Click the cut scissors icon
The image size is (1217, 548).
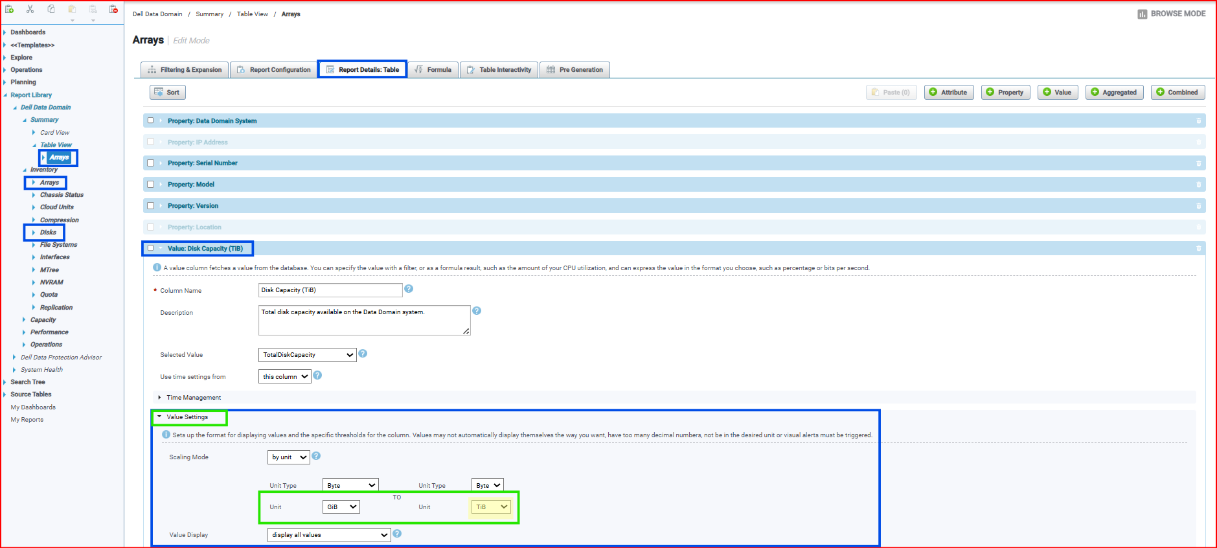(30, 9)
